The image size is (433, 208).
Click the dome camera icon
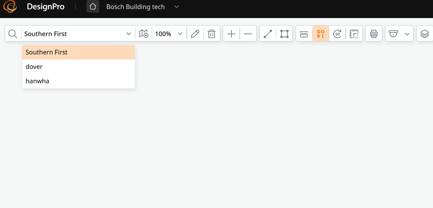click(393, 34)
